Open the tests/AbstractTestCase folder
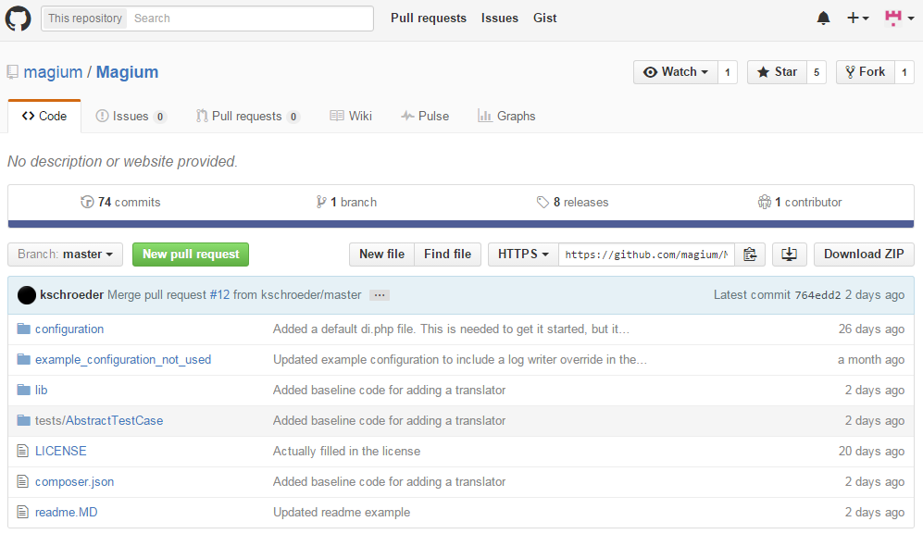 point(99,421)
